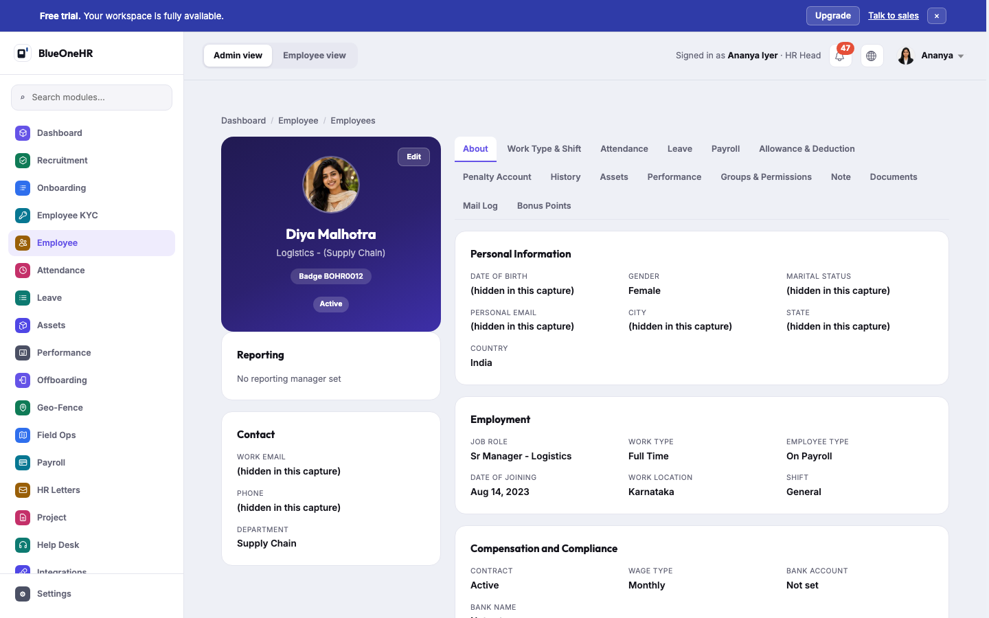Click the Offboarding sidebar icon
The image size is (989, 618).
(23, 380)
